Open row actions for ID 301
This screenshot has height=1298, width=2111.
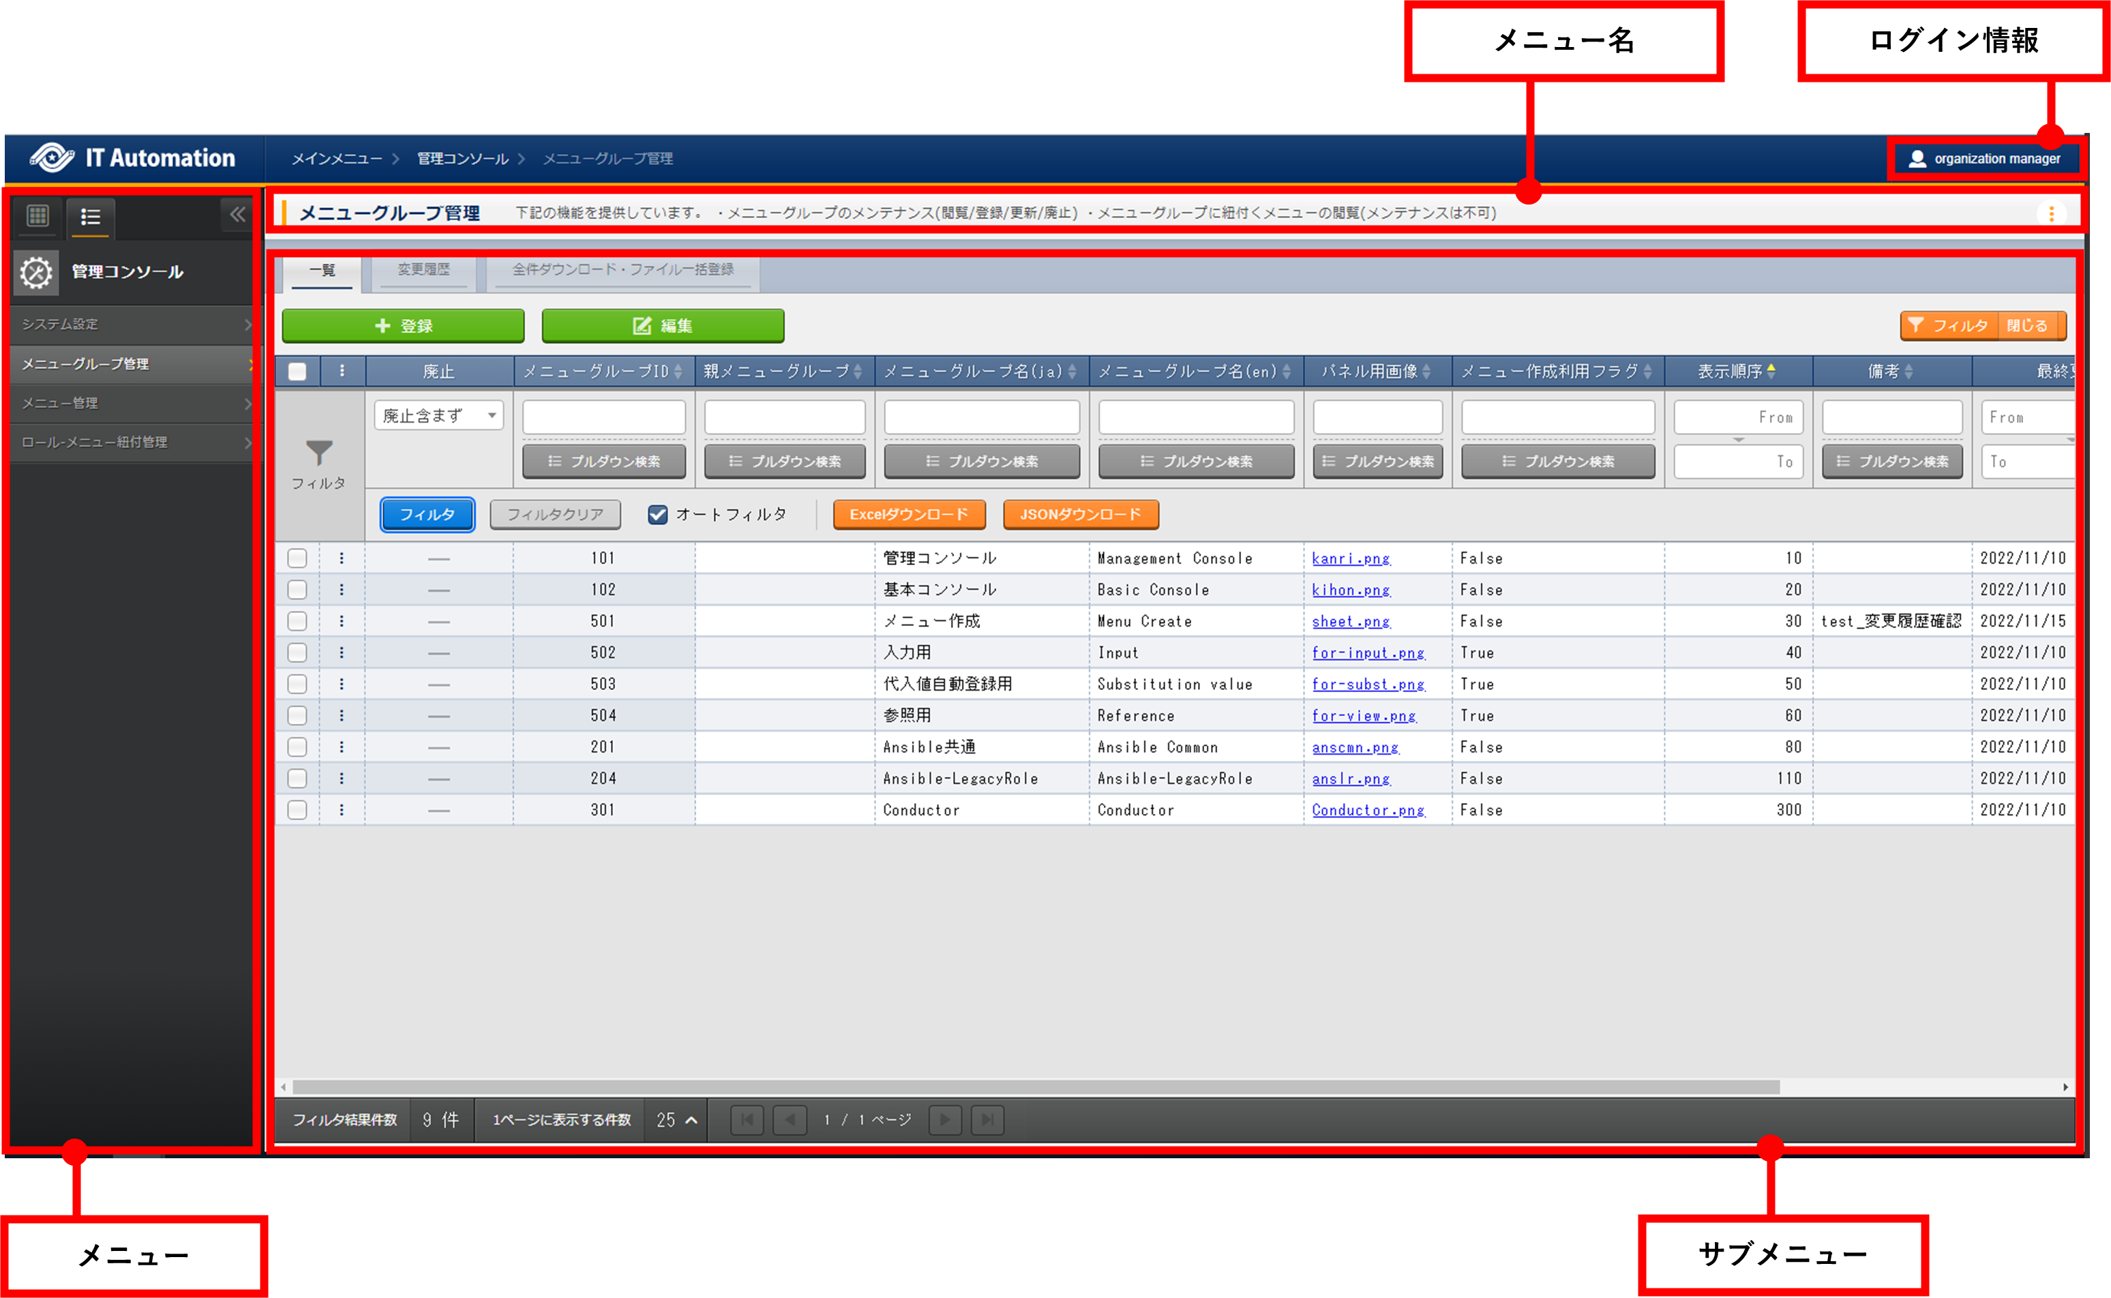342,809
